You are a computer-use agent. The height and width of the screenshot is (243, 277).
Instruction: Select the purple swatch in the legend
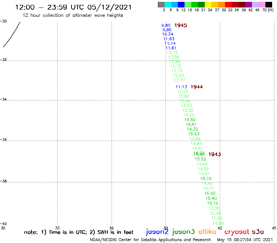pos(249,4)
